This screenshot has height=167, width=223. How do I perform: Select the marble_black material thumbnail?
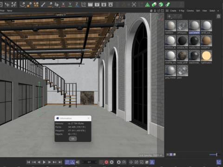coord(194,41)
